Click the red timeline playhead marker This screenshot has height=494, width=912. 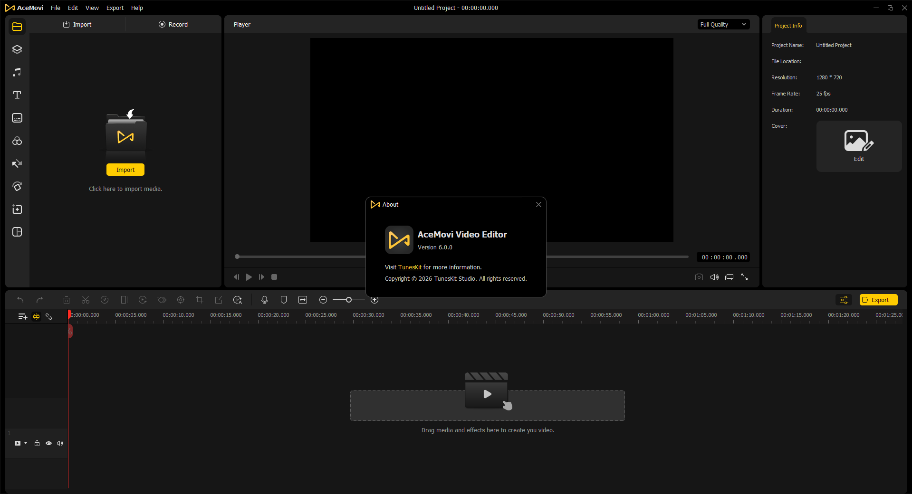(70, 315)
